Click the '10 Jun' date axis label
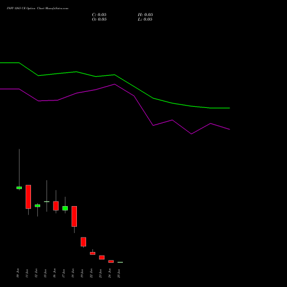 18,273
